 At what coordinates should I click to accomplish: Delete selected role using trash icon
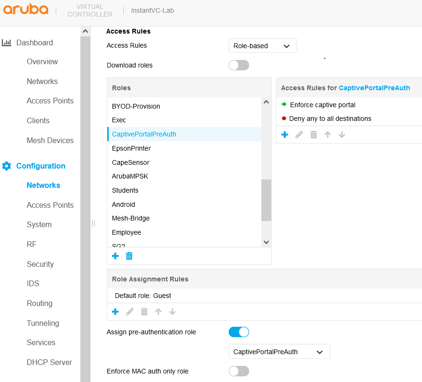pyautogui.click(x=129, y=256)
